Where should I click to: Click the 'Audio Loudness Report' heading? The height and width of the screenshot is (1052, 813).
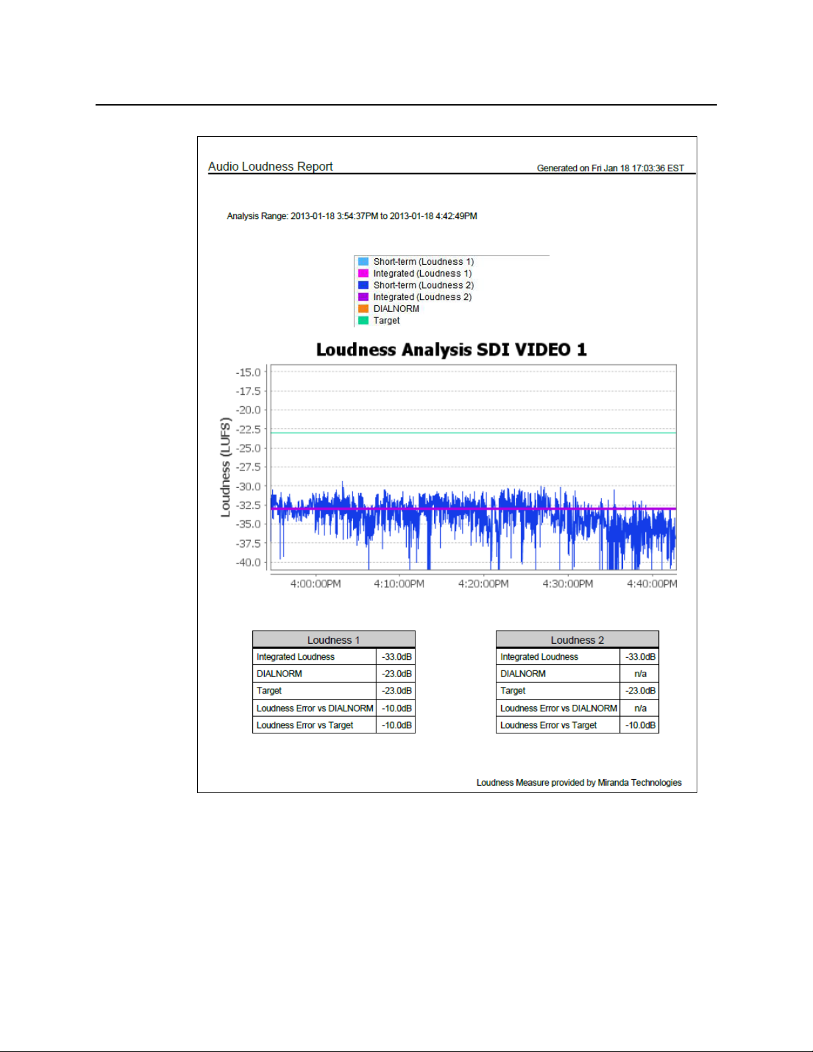(270, 167)
